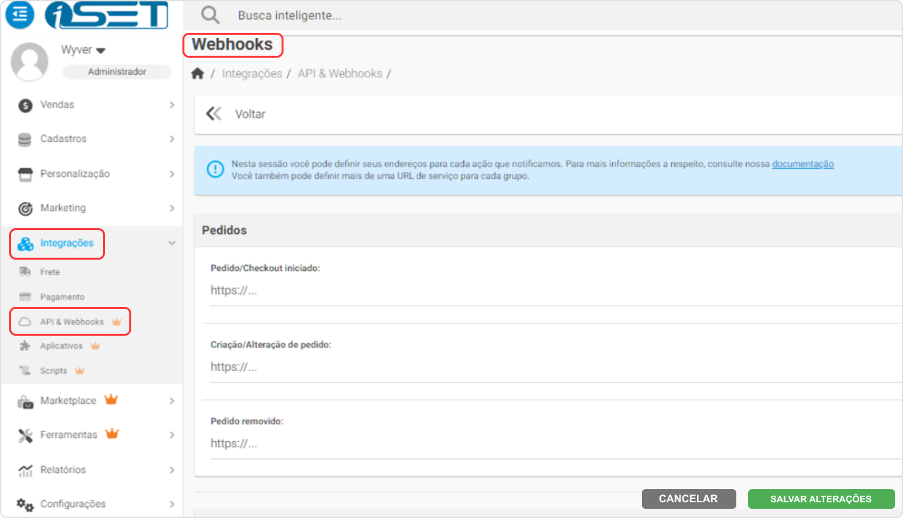Expand the Vendas menu chevron
Viewport: 903px width, 518px height.
(172, 105)
